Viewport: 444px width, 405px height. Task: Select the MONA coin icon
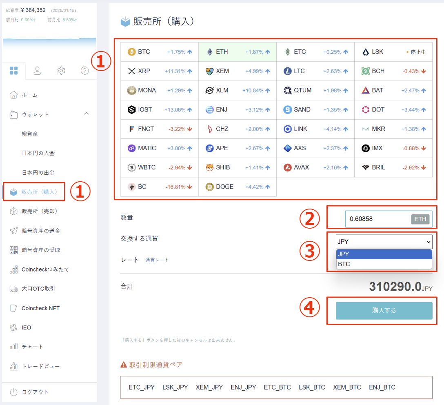pos(132,90)
